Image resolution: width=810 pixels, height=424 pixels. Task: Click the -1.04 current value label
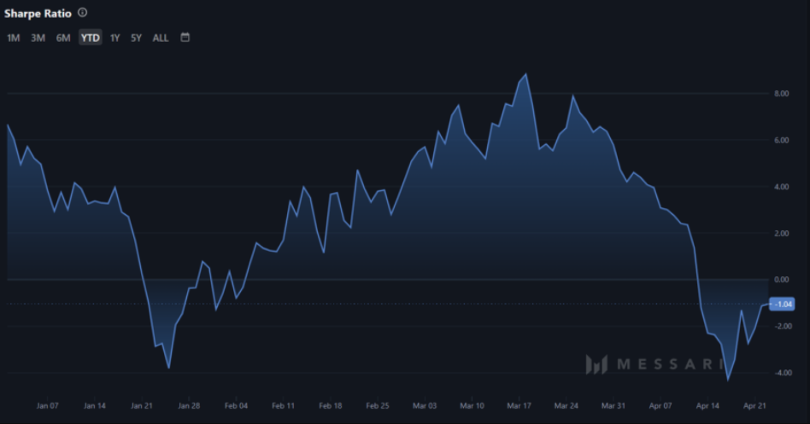pos(782,305)
